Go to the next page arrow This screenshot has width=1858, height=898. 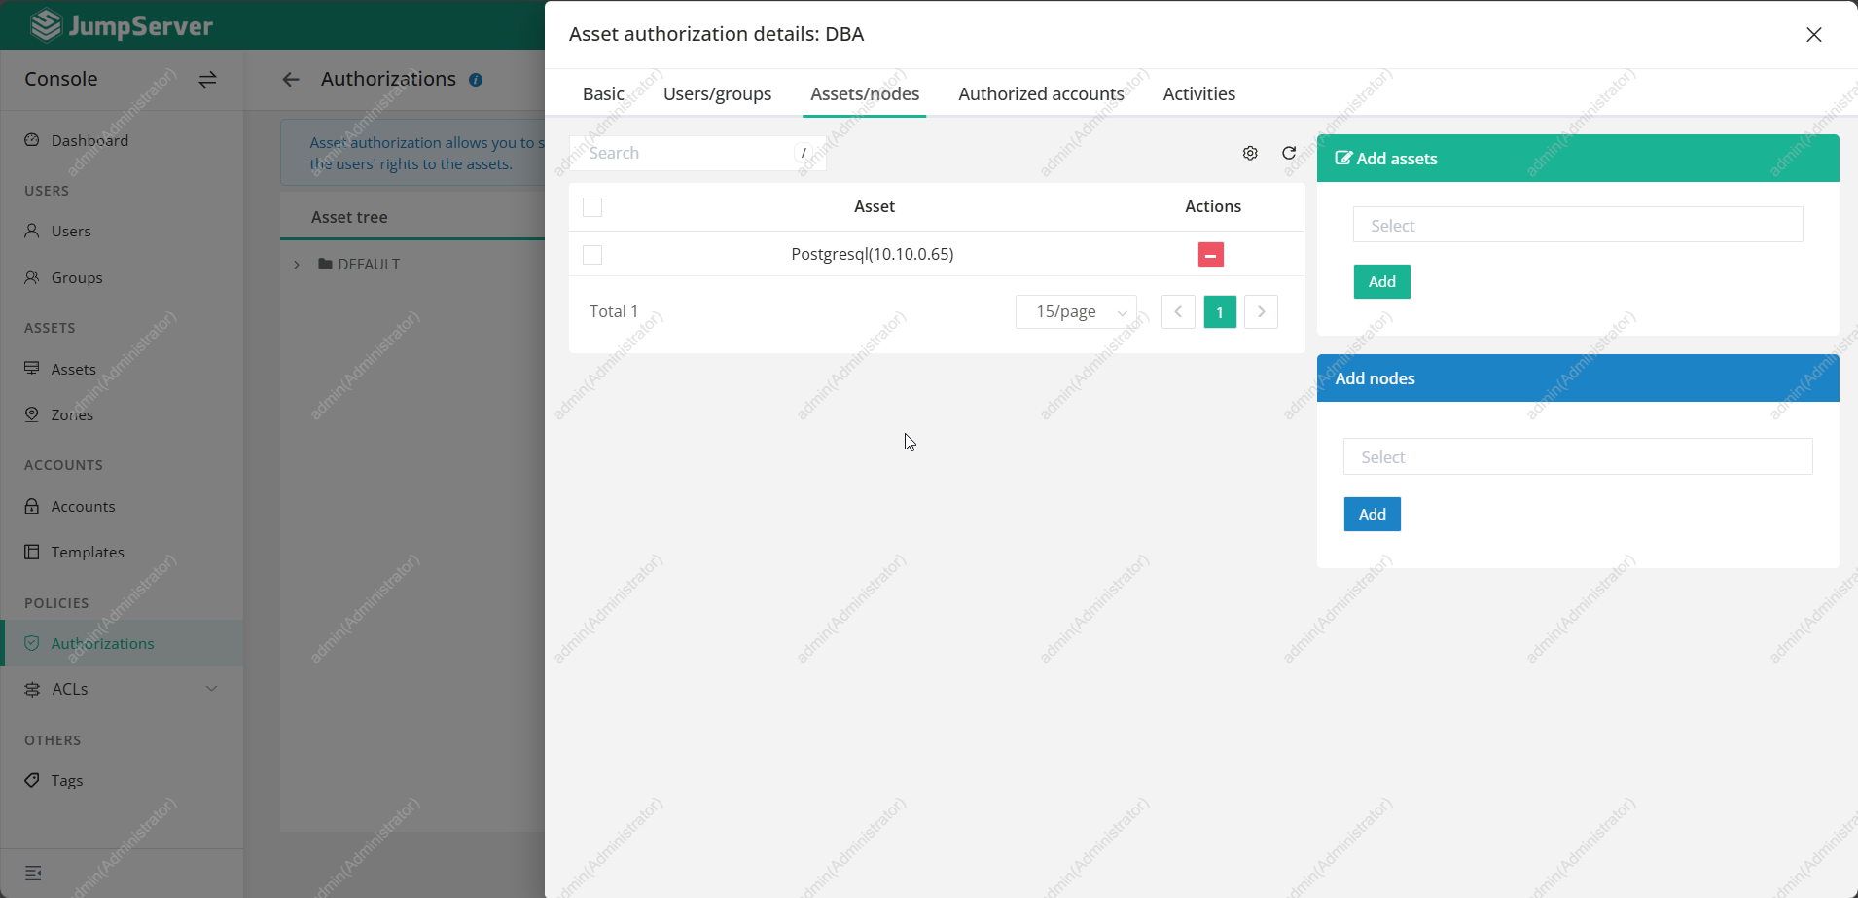coord(1261,312)
